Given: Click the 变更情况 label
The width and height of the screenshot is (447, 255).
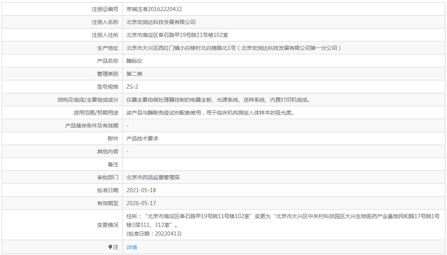Looking at the screenshot, I should click(x=108, y=225).
